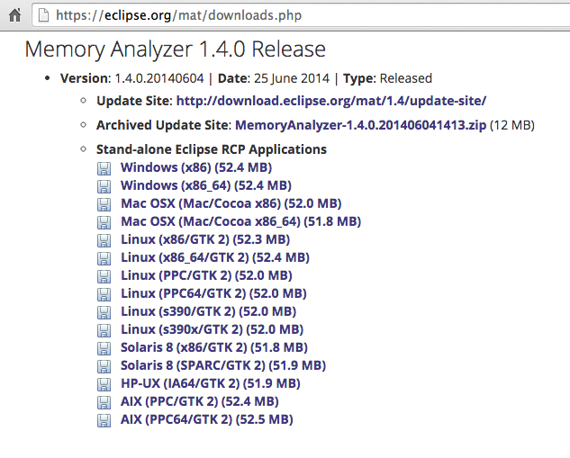The width and height of the screenshot is (570, 458).
Task: Click the disk icon beside AIX (PPC64/GTK 2)
Action: click(104, 420)
